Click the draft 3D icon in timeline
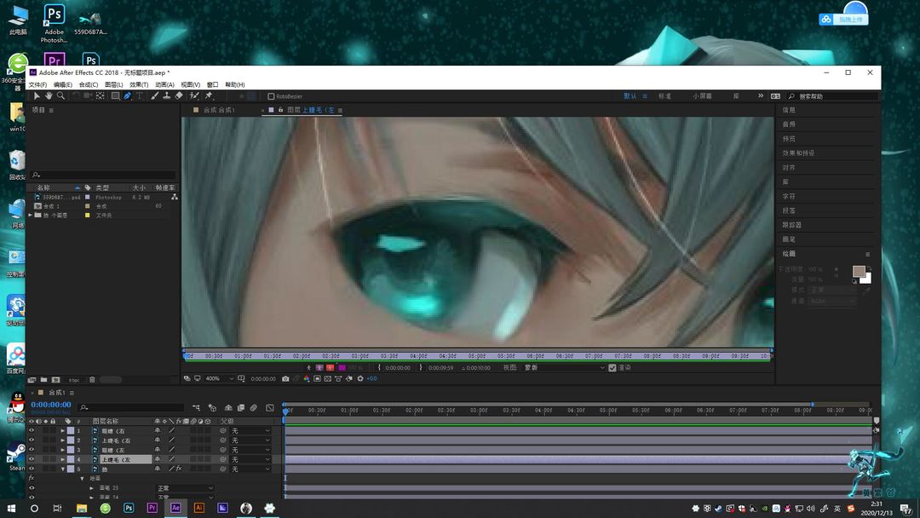920x518 pixels. [212, 408]
